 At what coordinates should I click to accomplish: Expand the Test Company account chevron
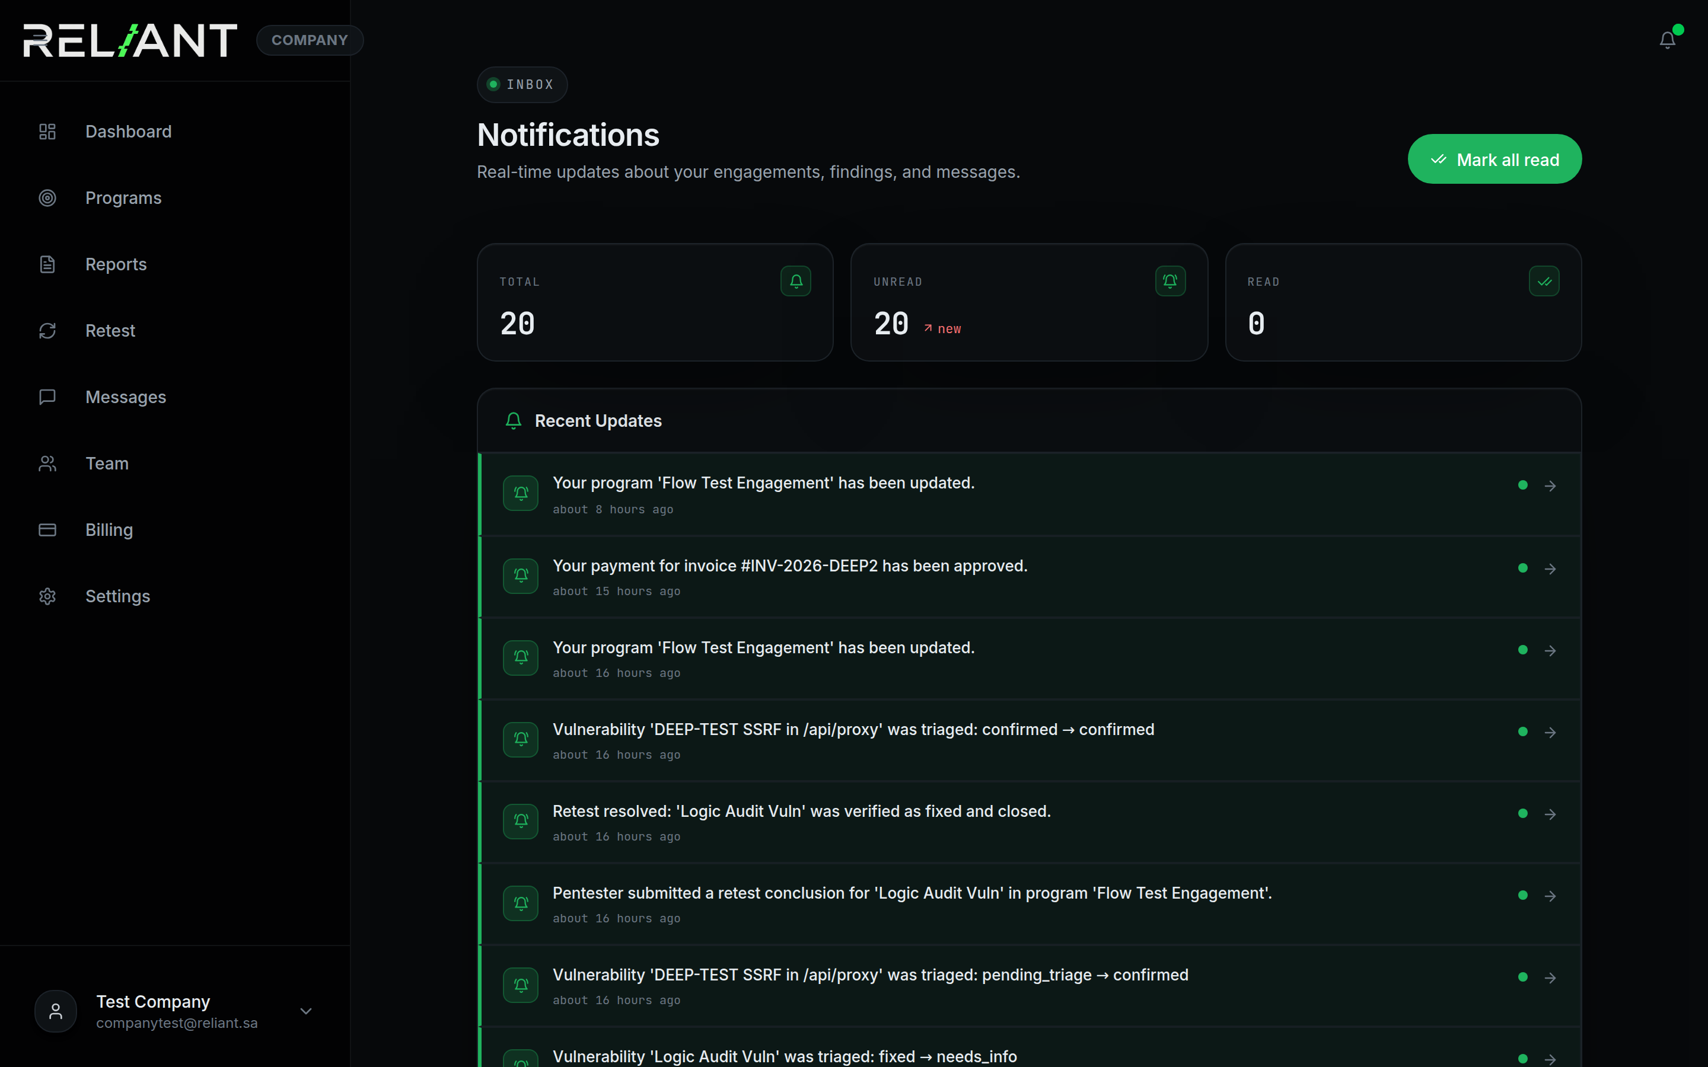pyautogui.click(x=305, y=1011)
